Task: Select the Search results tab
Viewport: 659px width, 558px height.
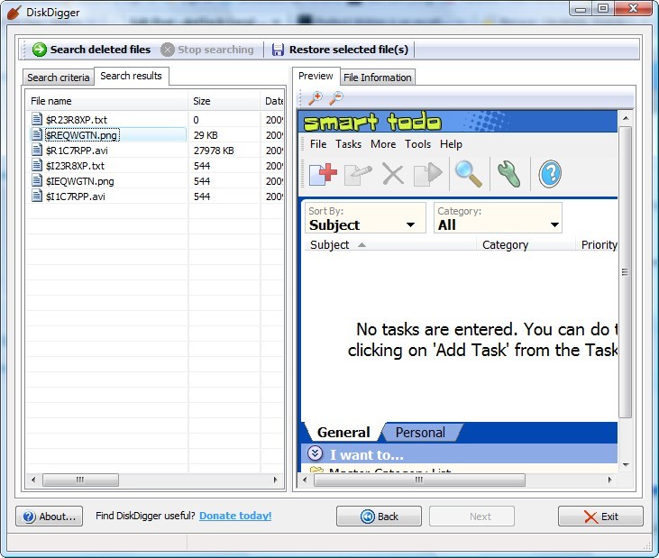Action: [131, 76]
